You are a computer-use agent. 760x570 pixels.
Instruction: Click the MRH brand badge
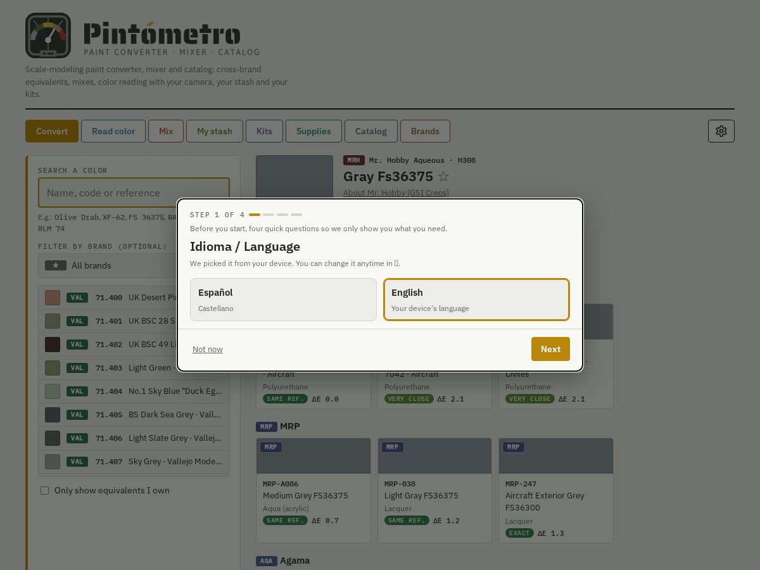353,160
